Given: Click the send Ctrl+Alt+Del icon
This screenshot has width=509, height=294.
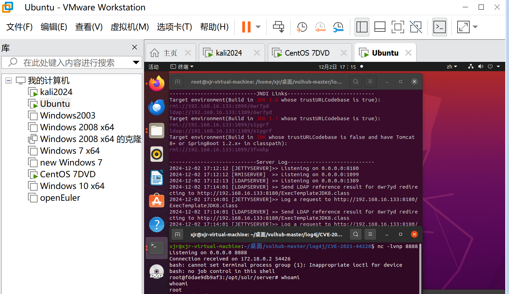Looking at the screenshot, I should (x=278, y=27).
